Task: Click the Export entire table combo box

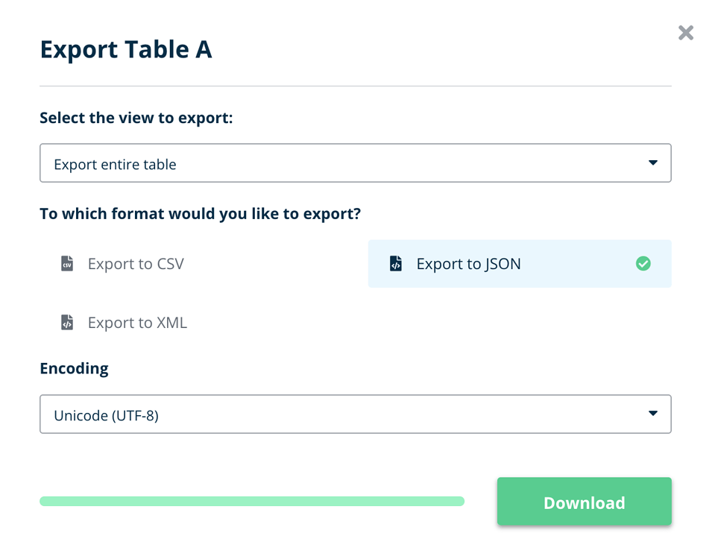Action: click(356, 163)
